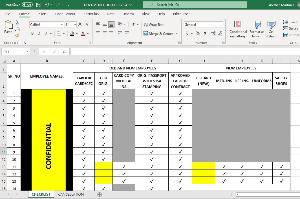Click Decrease Indent icon
This screenshot has width=300, height=199.
[120, 33]
